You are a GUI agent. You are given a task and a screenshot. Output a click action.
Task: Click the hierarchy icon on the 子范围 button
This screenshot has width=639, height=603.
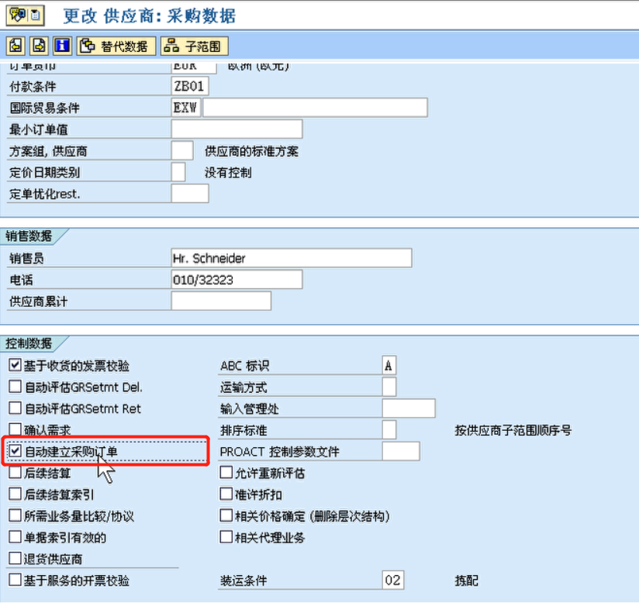[170, 45]
